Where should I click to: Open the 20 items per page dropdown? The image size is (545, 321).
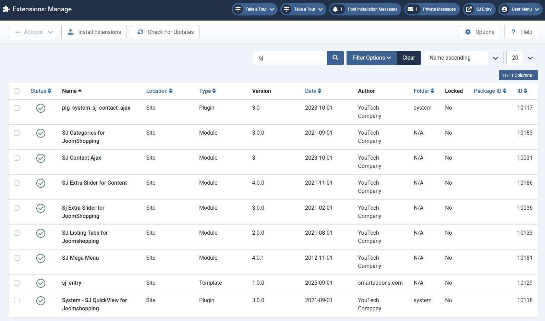pyautogui.click(x=522, y=58)
